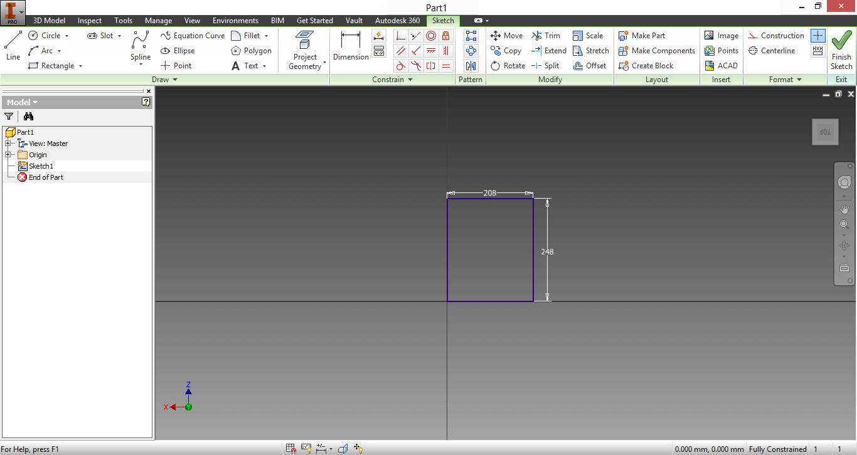This screenshot has width=857, height=455.
Task: Click the Polygon tool
Action: [x=251, y=51]
